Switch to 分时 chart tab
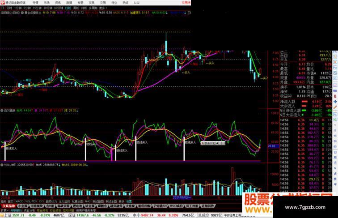 click(x=9, y=8)
